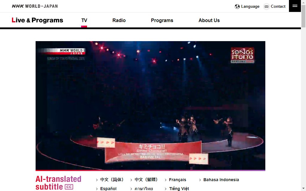Open the NHK WORLD-JAPAN logo home link
The height and width of the screenshot is (191, 306).
click(x=35, y=6)
